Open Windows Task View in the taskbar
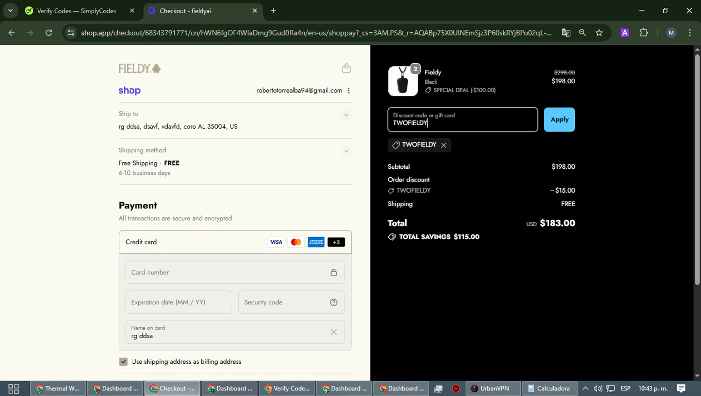 14,389
